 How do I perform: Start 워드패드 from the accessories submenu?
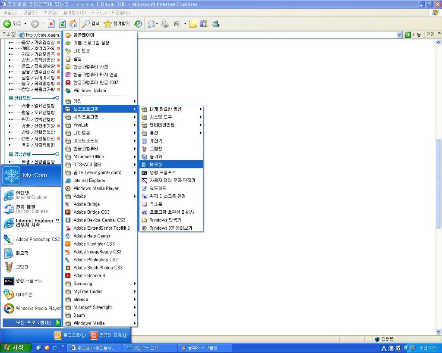158,188
